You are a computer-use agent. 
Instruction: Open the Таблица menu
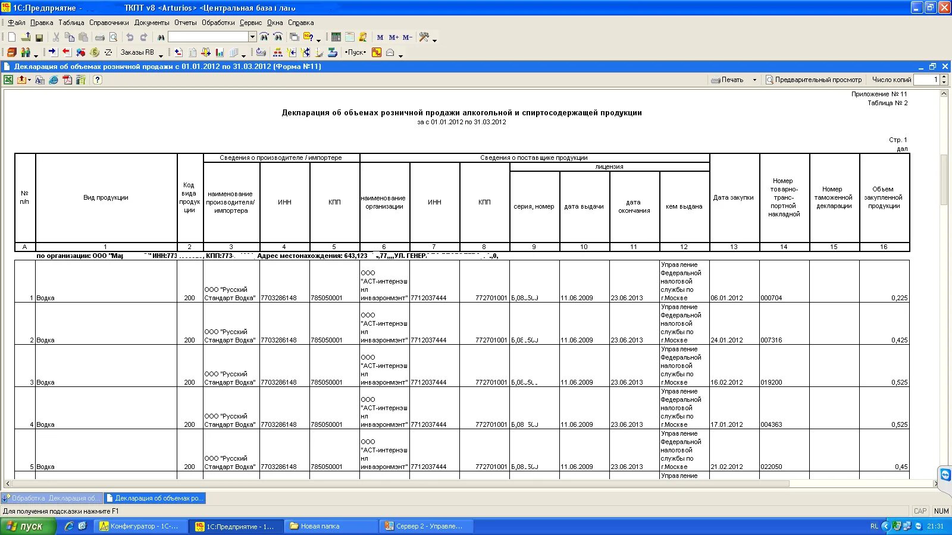click(x=71, y=23)
